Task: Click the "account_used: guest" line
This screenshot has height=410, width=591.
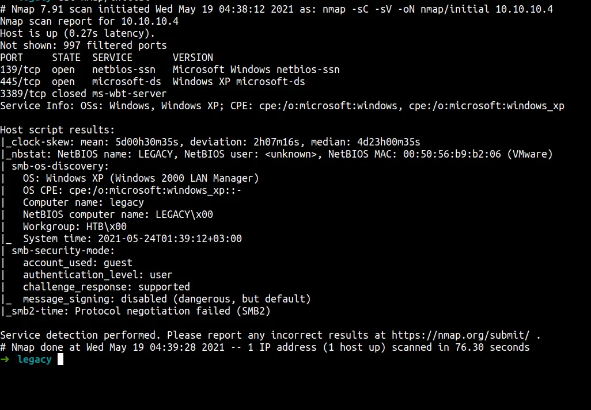Action: click(78, 263)
